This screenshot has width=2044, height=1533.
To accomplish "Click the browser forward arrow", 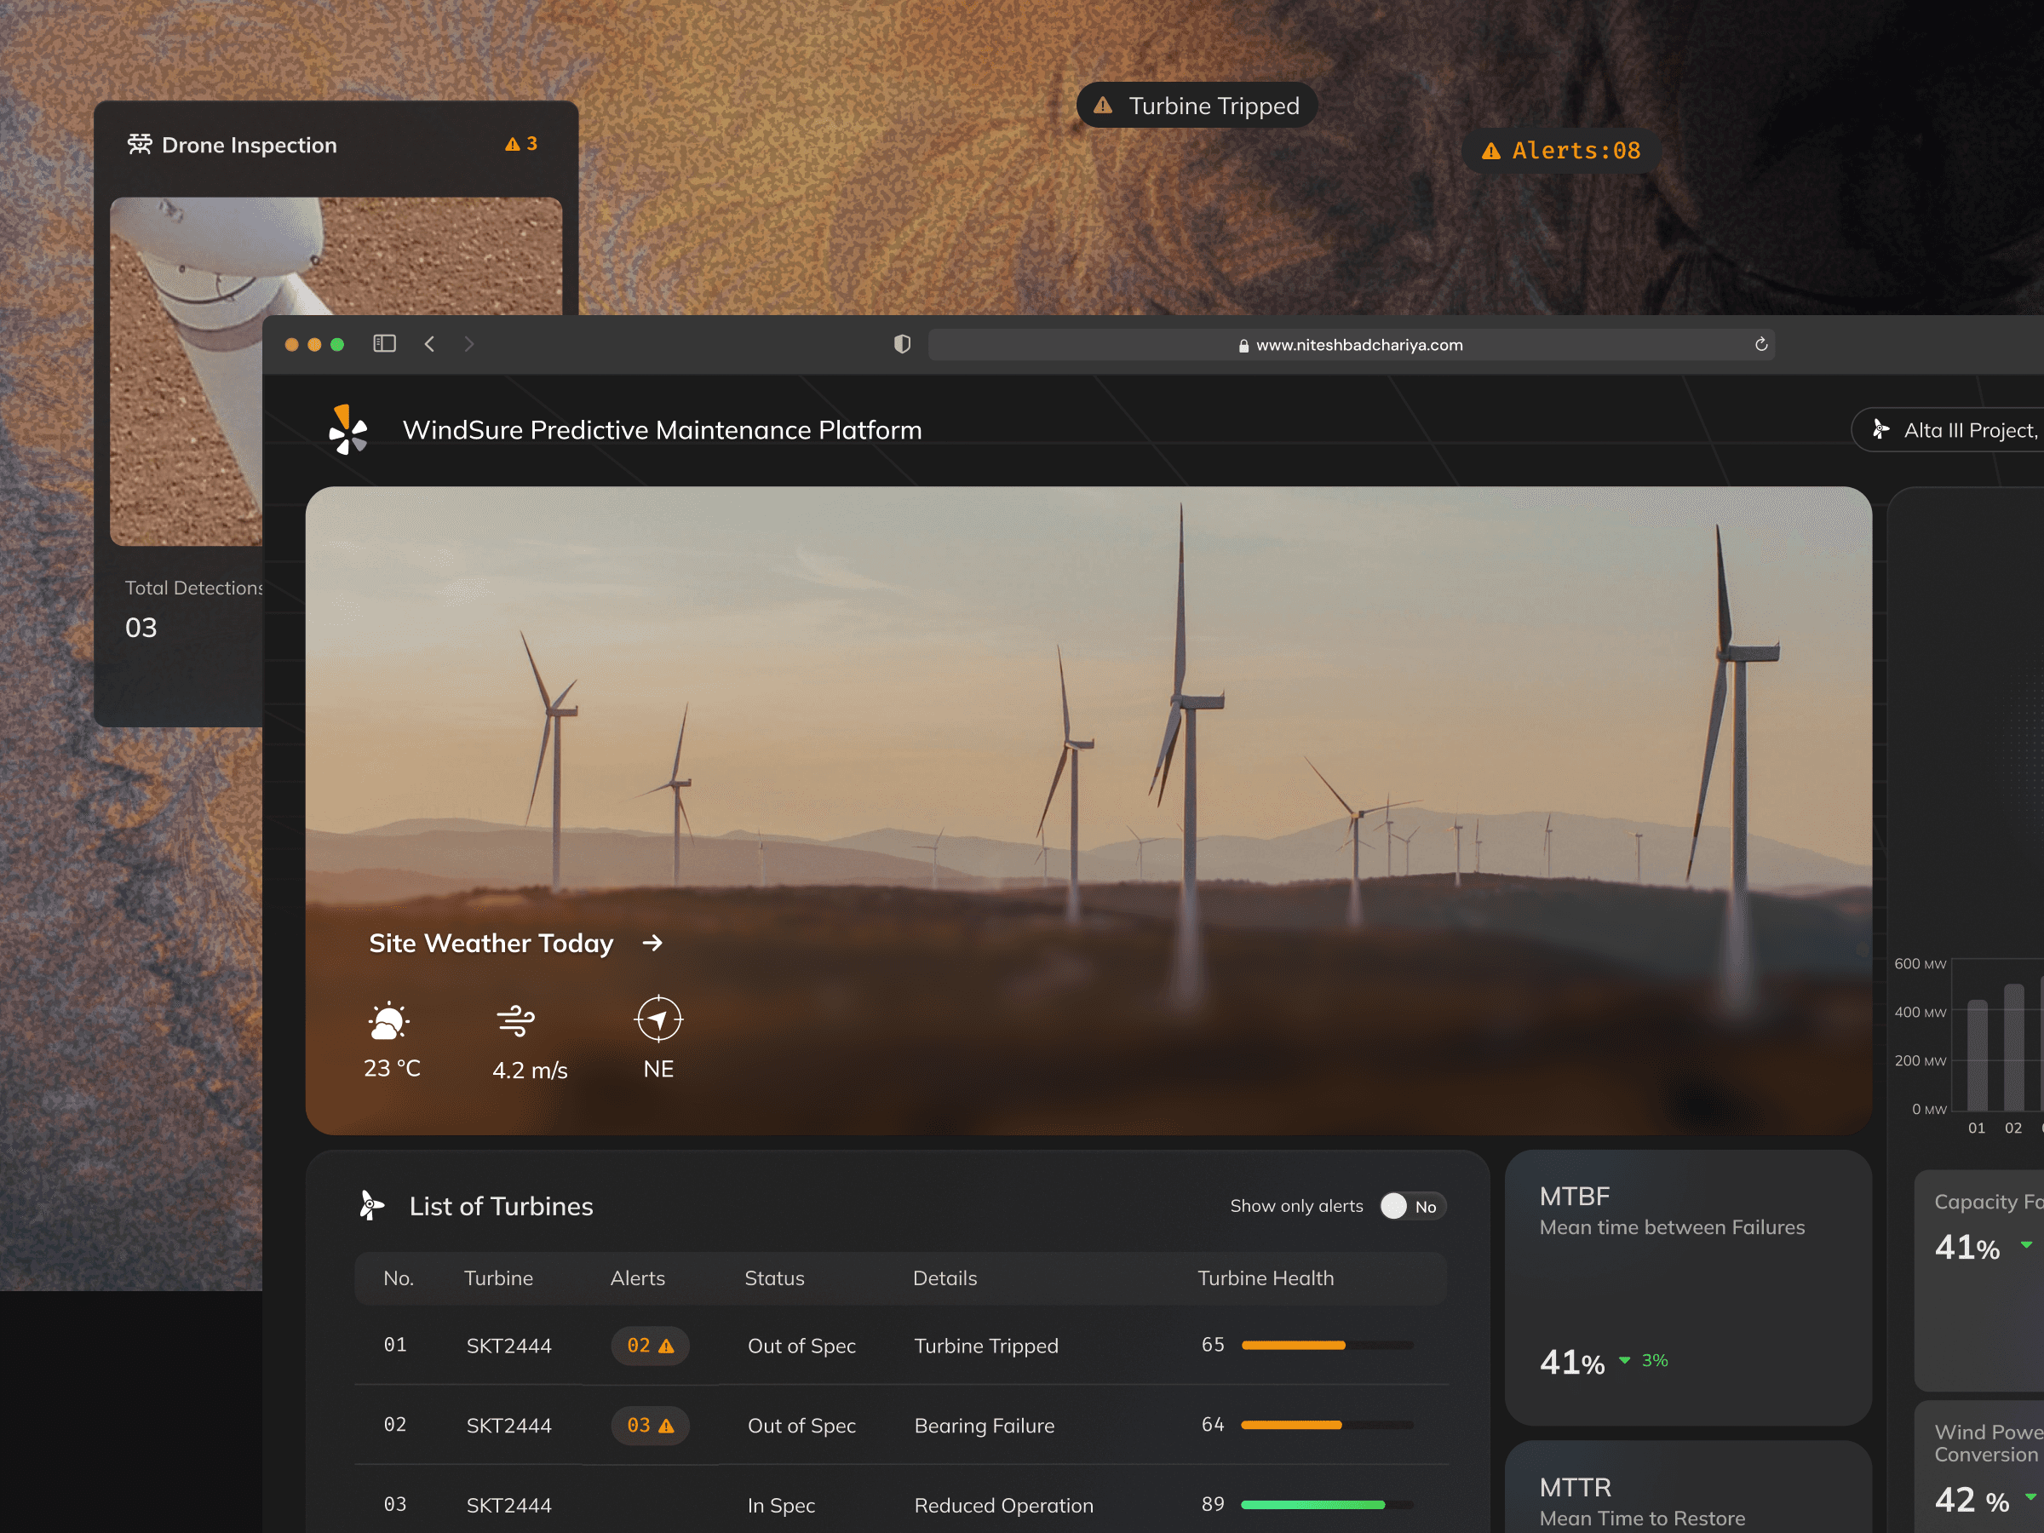I will [x=469, y=344].
